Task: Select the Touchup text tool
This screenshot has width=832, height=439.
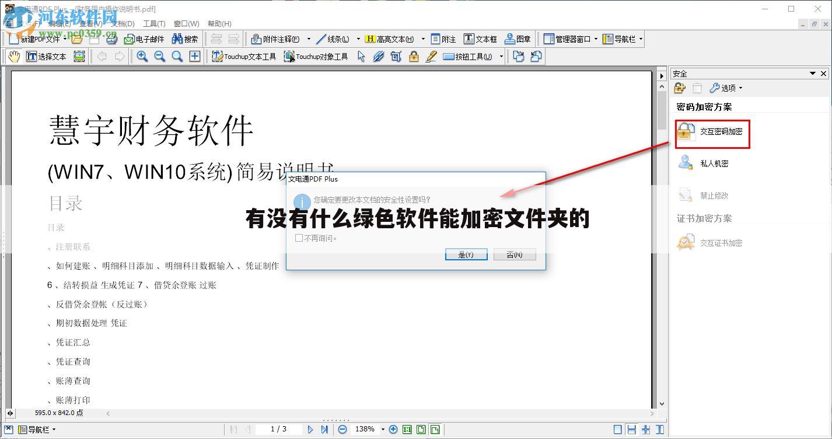Action: pyautogui.click(x=244, y=57)
